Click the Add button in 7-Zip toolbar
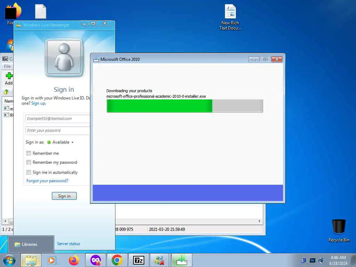The image size is (356, 267). (9, 79)
